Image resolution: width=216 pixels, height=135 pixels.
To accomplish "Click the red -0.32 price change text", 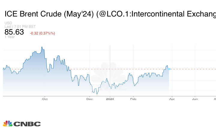I will pos(42,33).
